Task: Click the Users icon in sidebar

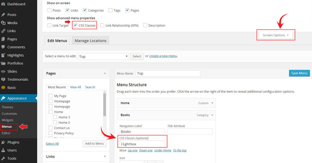Action: tap(3, 150)
